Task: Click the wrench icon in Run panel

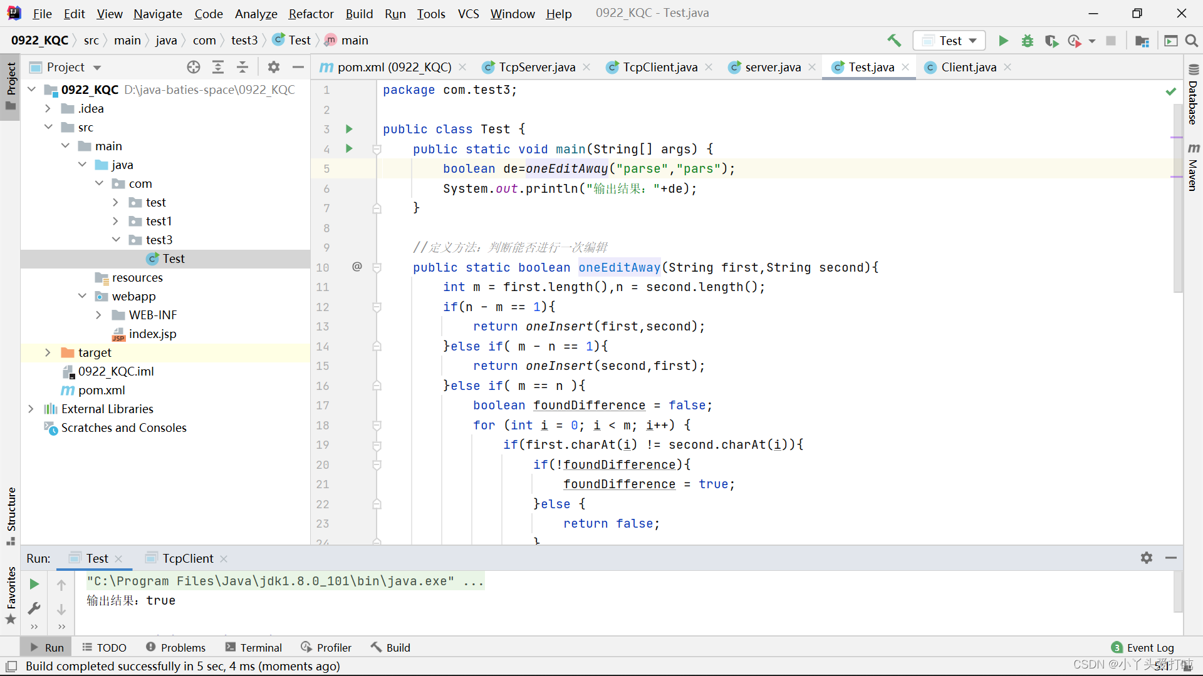Action: pyautogui.click(x=34, y=608)
